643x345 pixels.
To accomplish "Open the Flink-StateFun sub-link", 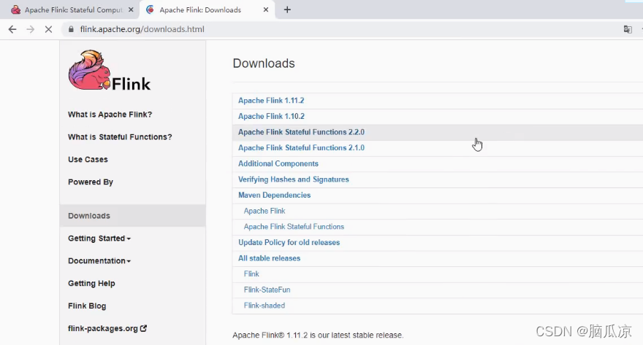I will pos(267,290).
